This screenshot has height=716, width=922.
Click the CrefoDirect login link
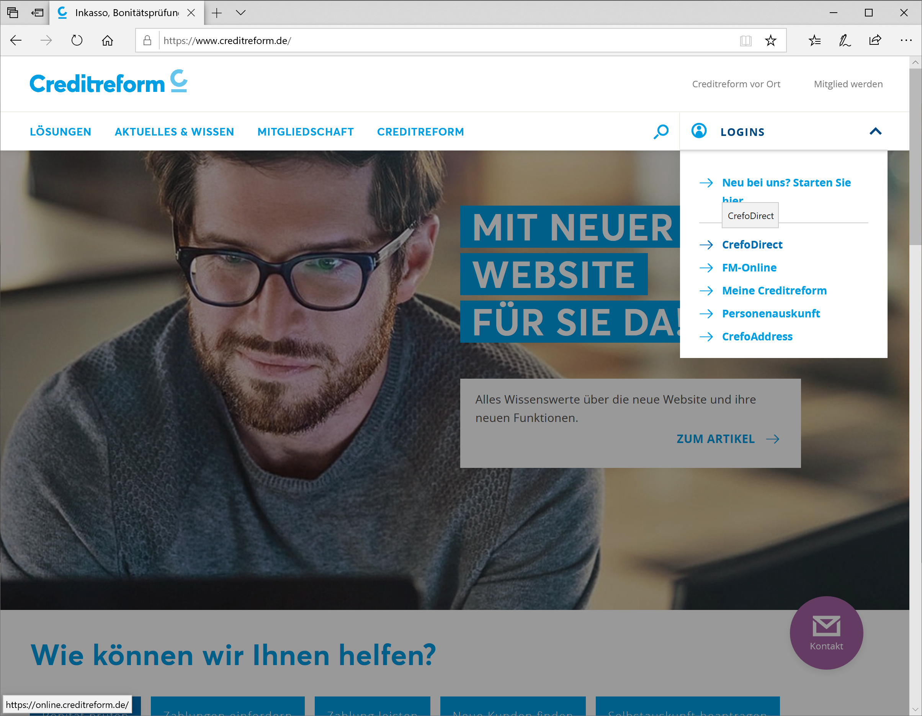coord(752,245)
